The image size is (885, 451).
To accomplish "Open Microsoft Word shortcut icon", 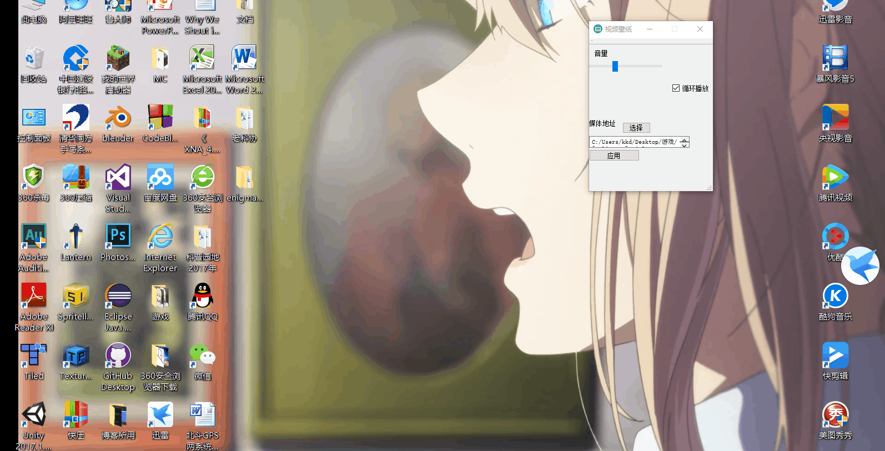I will [x=245, y=58].
